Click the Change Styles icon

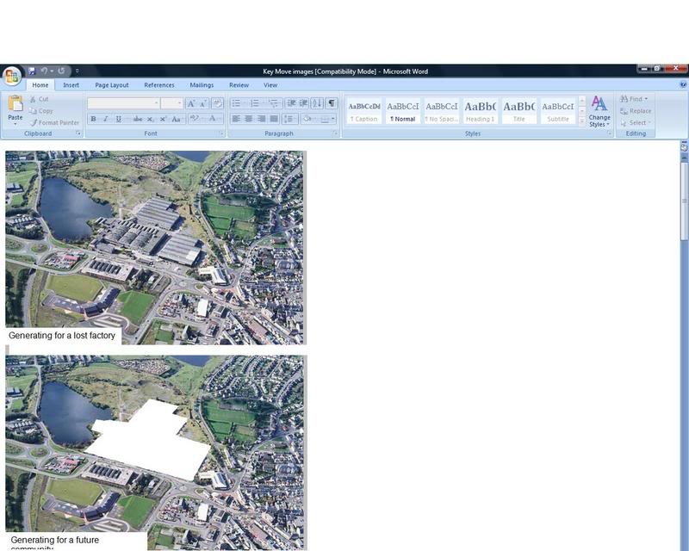(x=599, y=111)
